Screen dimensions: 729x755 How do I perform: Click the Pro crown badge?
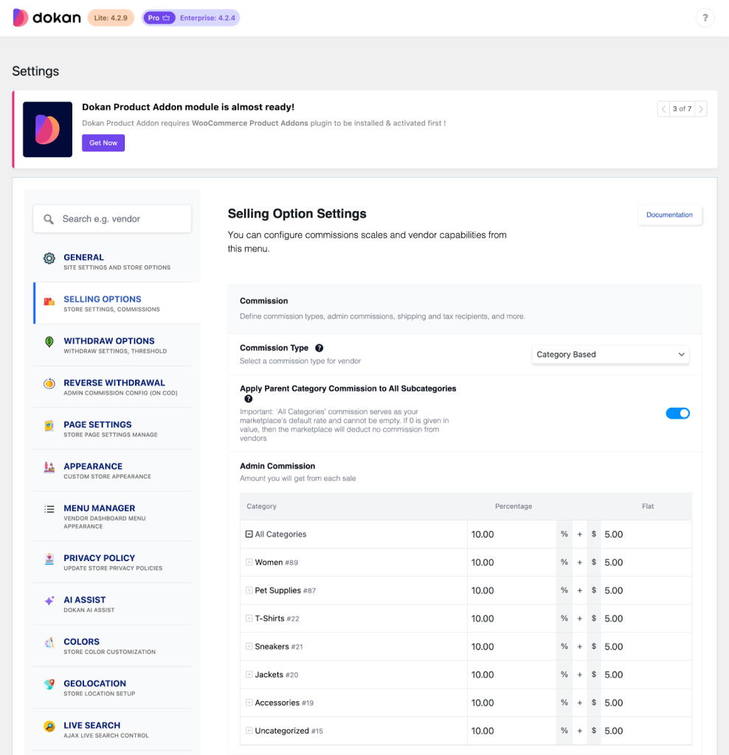[x=159, y=18]
